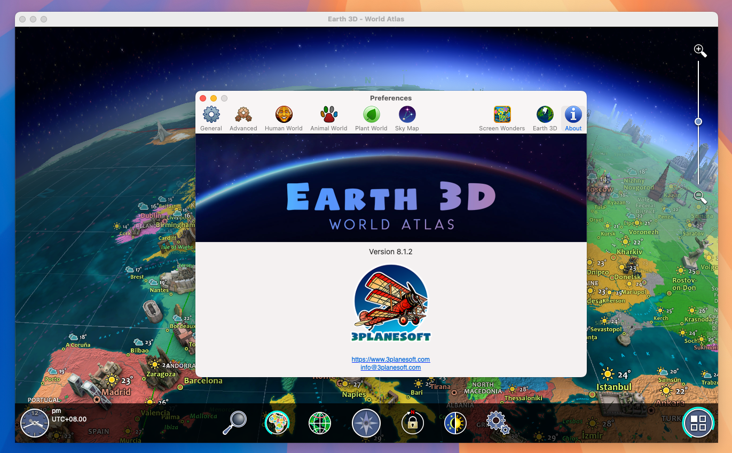
Task: Open settings with the gears icon
Action: coord(498,423)
